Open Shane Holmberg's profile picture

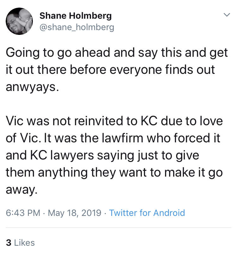coord(19,21)
